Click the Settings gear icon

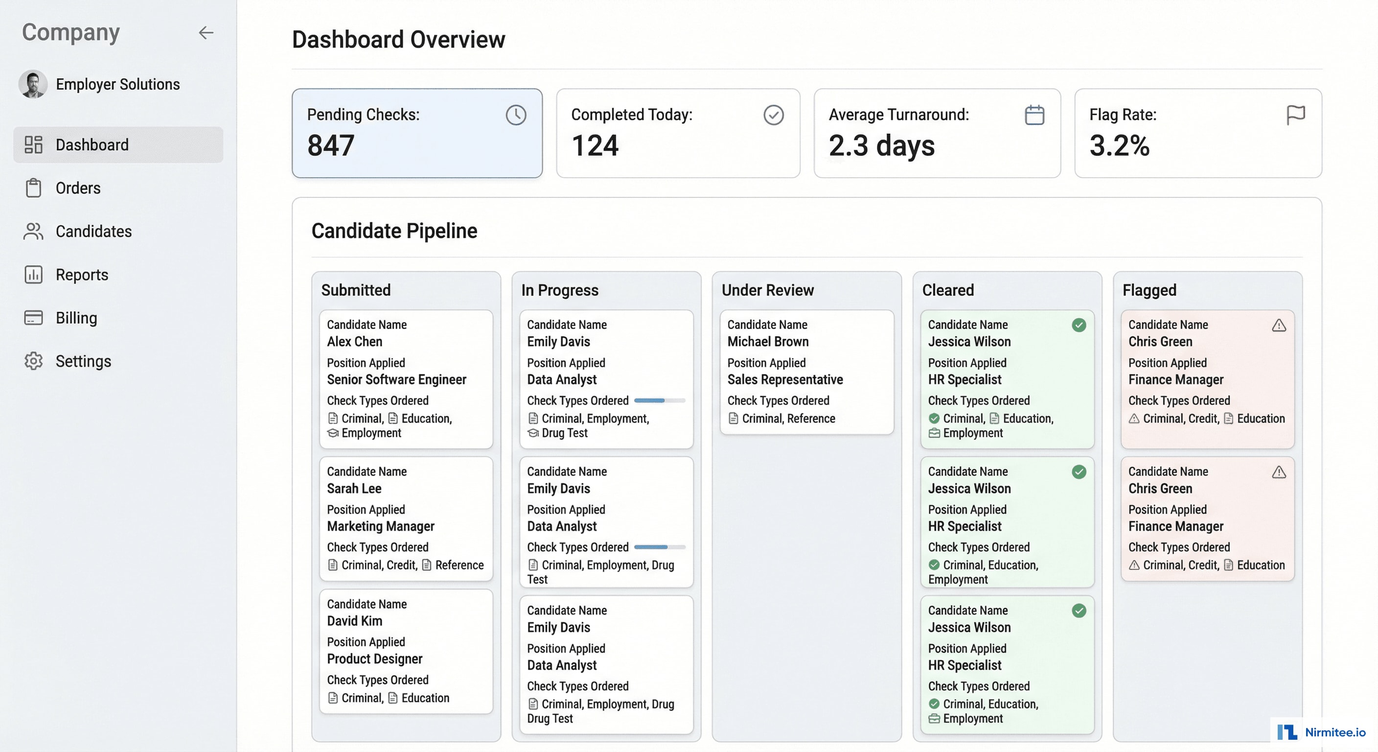click(34, 361)
